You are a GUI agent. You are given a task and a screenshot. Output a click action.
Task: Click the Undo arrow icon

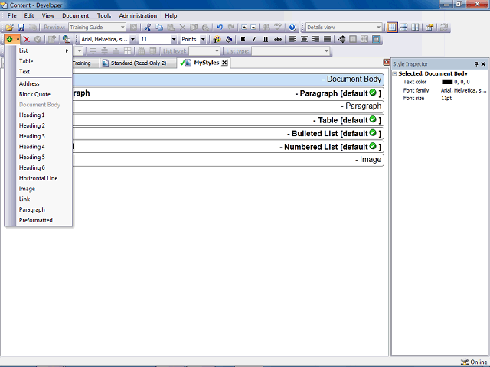(x=220, y=28)
